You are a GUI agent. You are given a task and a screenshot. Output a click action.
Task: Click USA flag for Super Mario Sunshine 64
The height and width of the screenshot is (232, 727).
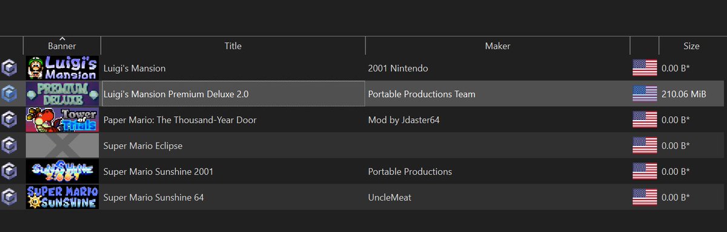click(x=645, y=197)
